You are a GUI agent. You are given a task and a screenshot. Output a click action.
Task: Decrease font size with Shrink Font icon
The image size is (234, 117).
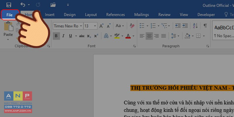[x=109, y=26]
